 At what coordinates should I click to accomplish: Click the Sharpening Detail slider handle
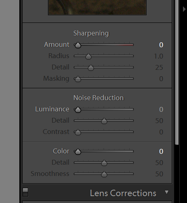pyautogui.click(x=91, y=68)
